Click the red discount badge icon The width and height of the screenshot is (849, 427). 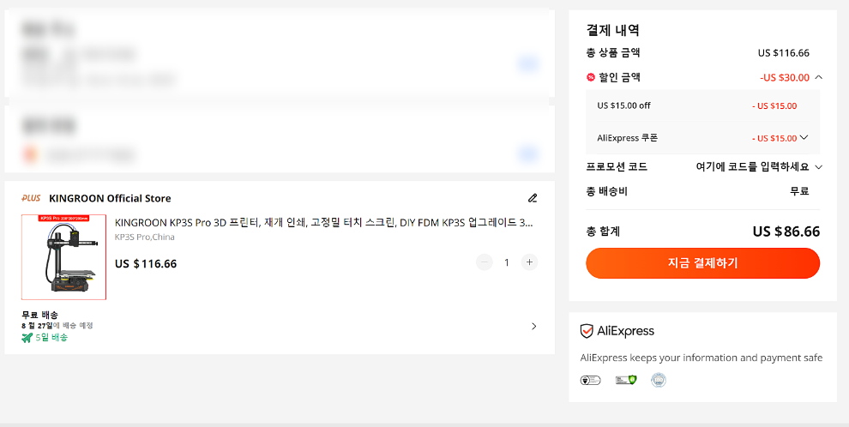591,77
